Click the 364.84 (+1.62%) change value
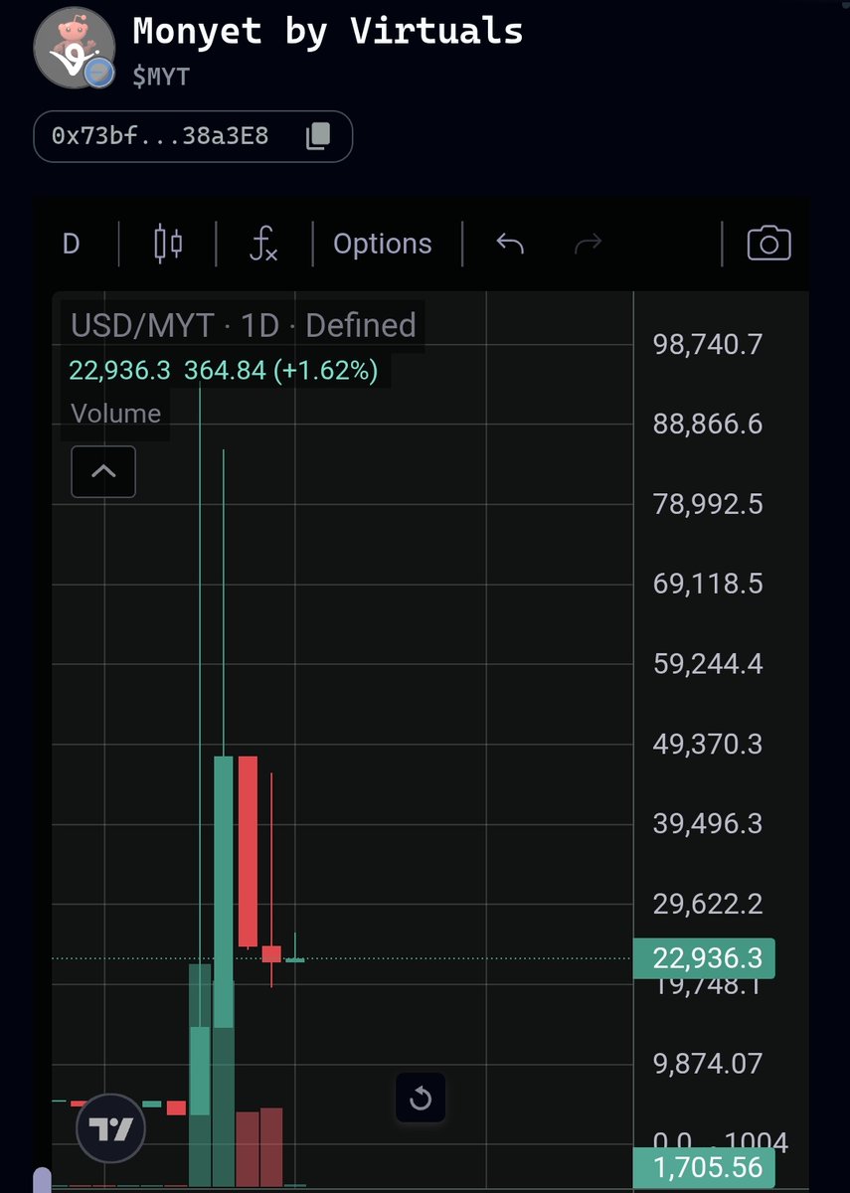This screenshot has height=1193, width=850. click(x=281, y=371)
